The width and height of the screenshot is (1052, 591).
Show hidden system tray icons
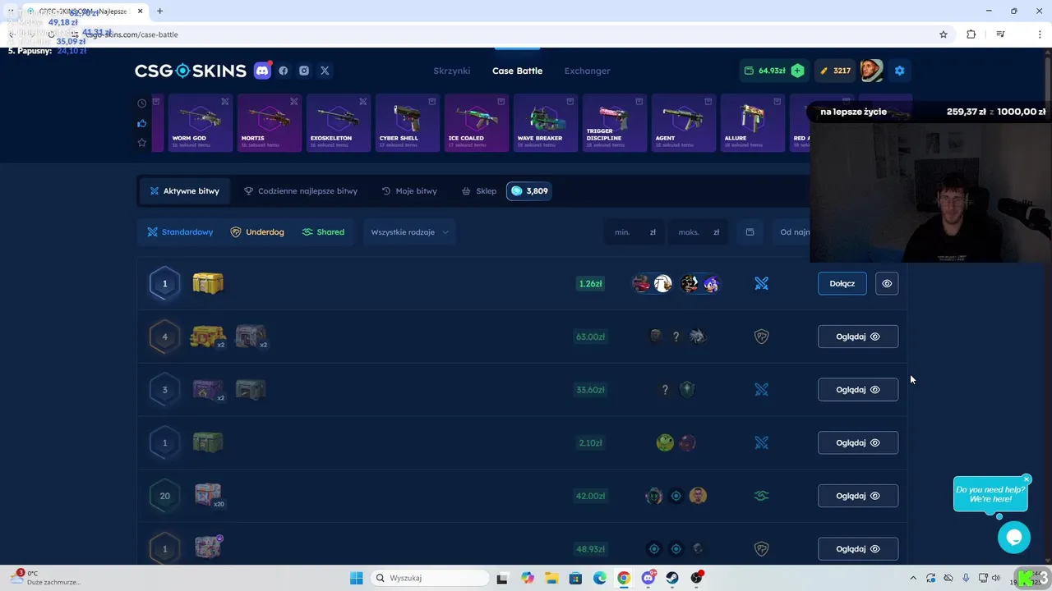(x=912, y=578)
